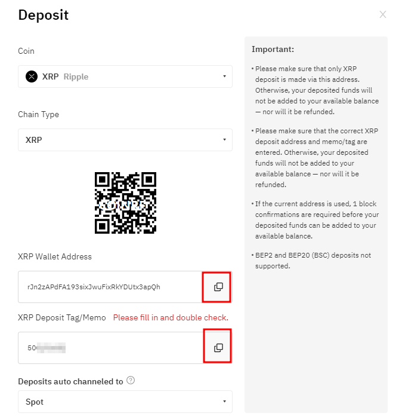Click the XRP Deposit Tag/Memo label

pyautogui.click(x=62, y=317)
